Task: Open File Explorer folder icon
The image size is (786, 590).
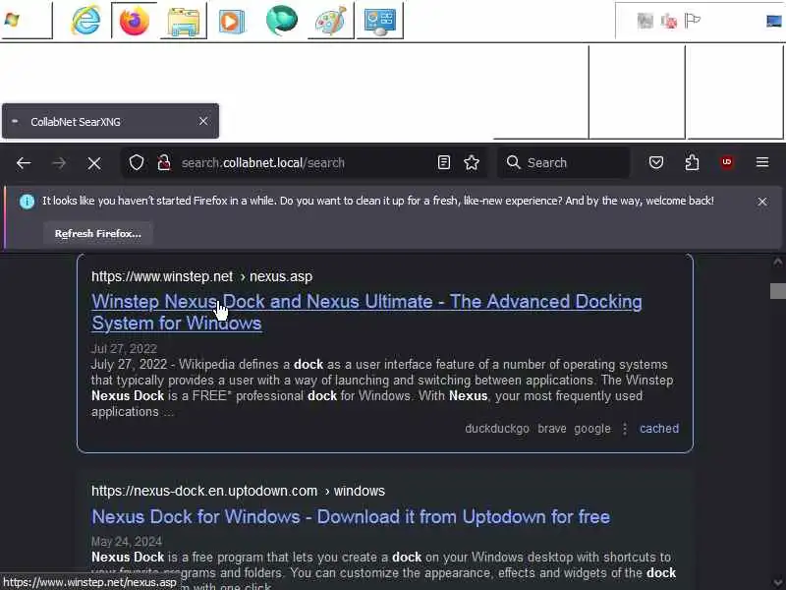Action: coord(184,21)
